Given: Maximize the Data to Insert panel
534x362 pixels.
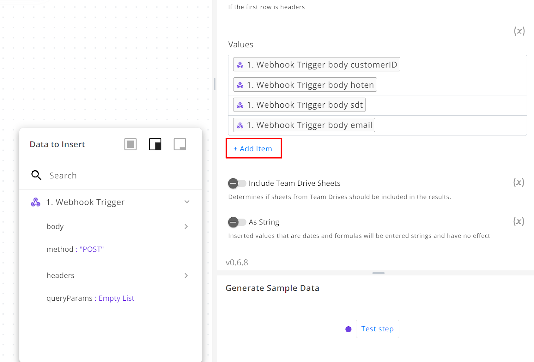Looking at the screenshot, I should pos(130,144).
